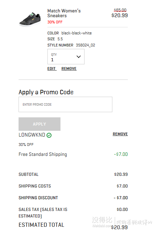Image resolution: width=156 pixels, height=234 pixels.
Task: Click the green -$7.00 shipping savings
Action: tap(121, 154)
